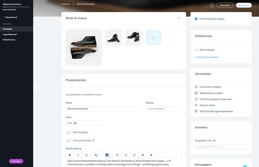Toggle the Preis pro Einheit switch
The image size is (259, 167).
click(x=68, y=140)
